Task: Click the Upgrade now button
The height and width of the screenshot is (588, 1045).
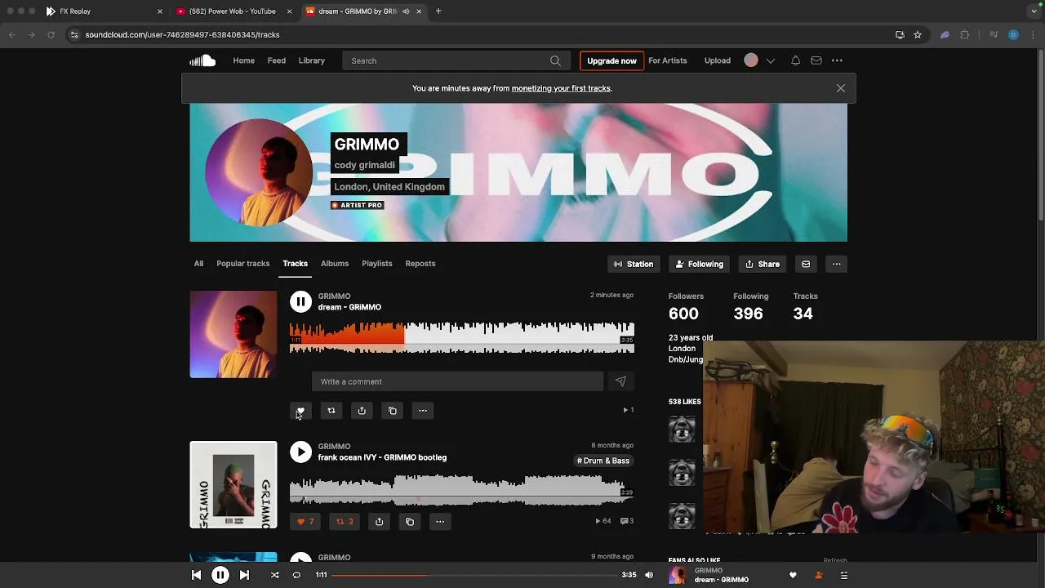Action: coord(611,60)
